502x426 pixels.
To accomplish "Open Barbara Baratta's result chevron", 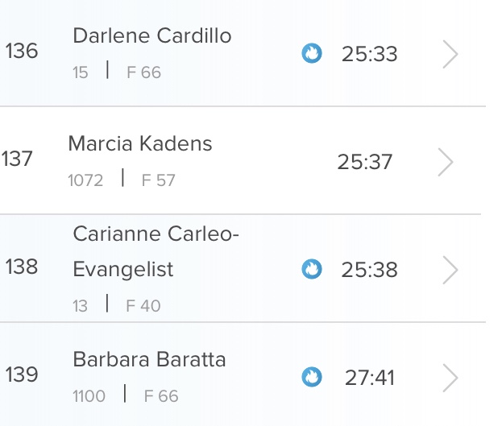I will (450, 377).
